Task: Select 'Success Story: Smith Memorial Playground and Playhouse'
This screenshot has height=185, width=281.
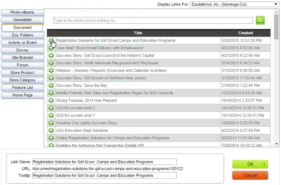Action: tap(107, 63)
